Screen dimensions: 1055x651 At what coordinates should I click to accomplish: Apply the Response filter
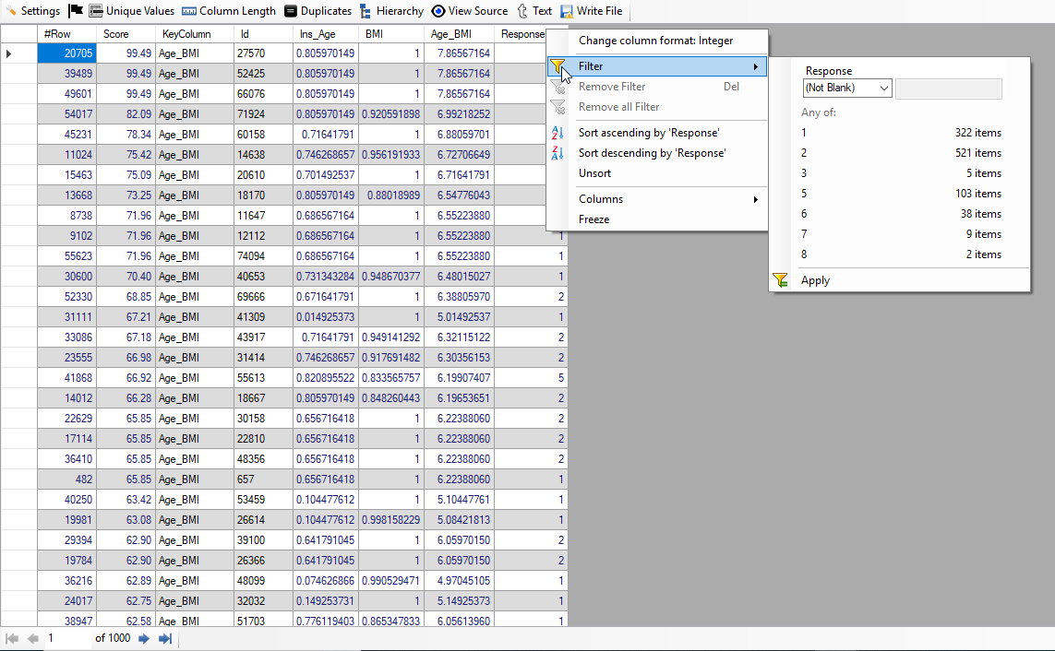pos(815,280)
